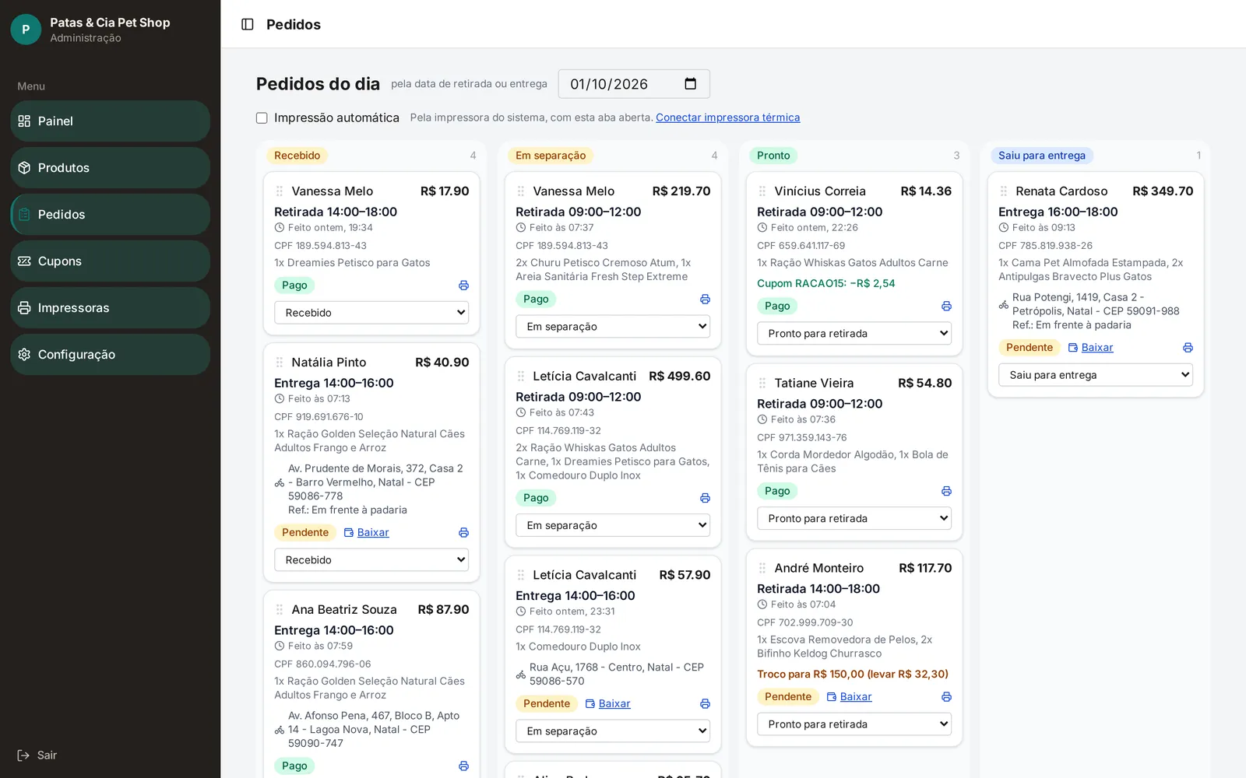
Task: Open Configuração menu item
Action: pyautogui.click(x=110, y=355)
